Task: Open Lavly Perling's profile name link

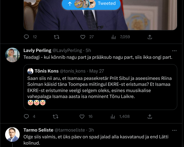Action: (x=37, y=50)
